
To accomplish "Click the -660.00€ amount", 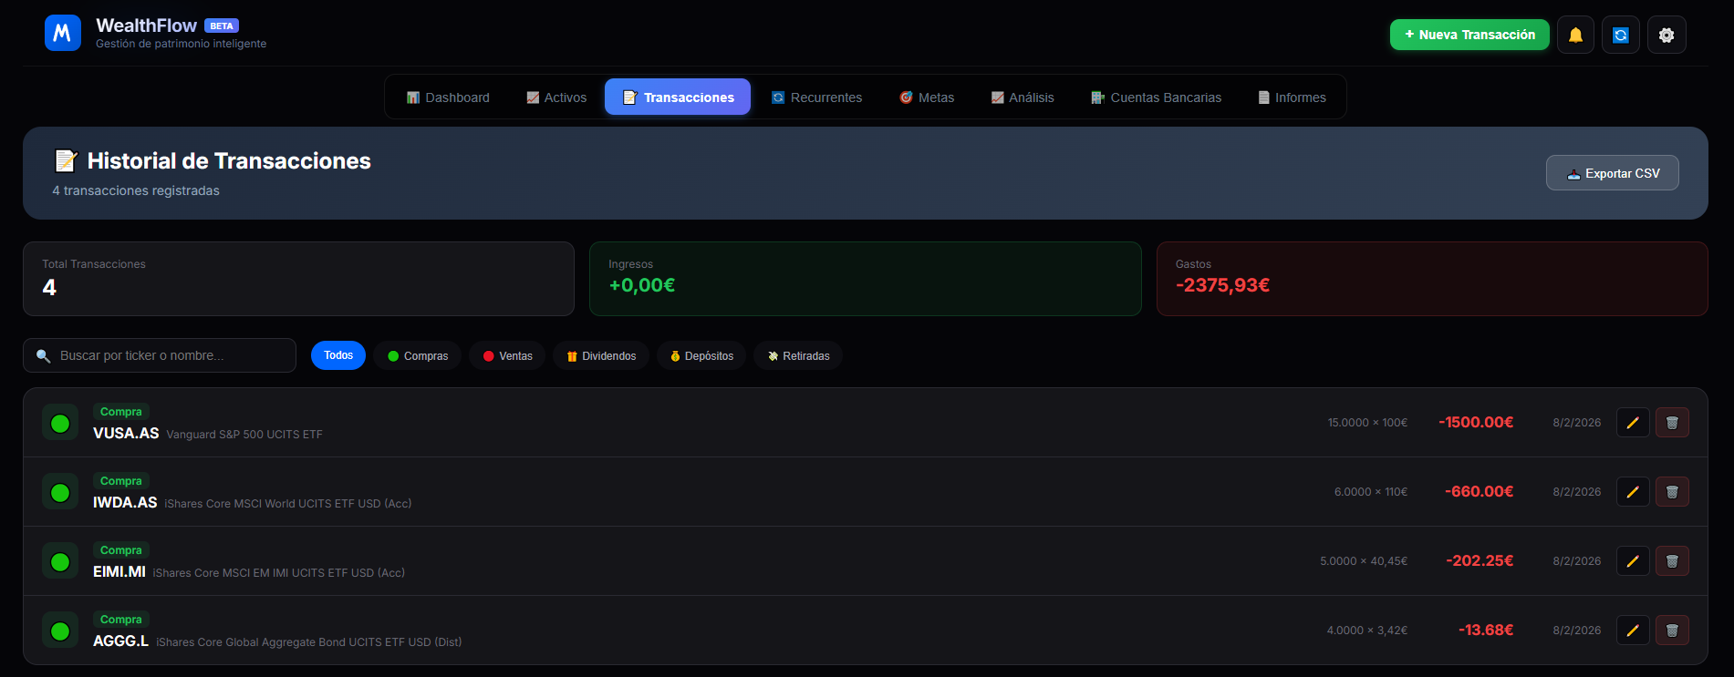I will 1480,492.
